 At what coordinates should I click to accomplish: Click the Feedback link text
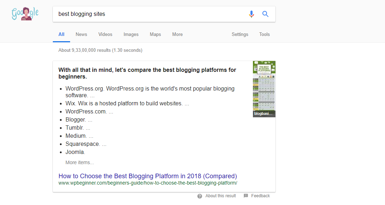pyautogui.click(x=261, y=196)
